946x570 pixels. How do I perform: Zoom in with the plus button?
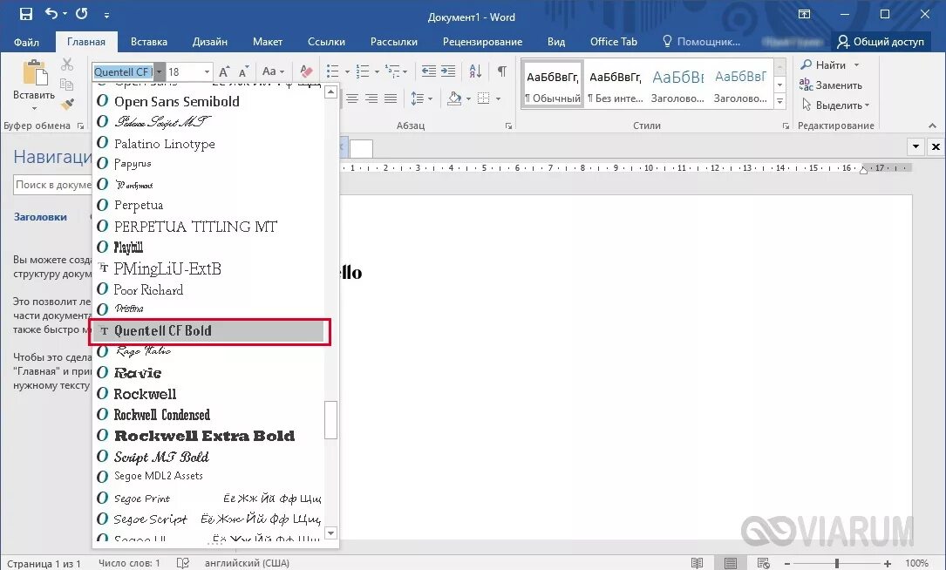click(888, 563)
